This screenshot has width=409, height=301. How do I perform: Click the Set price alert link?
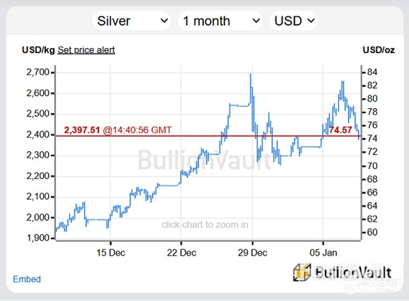tap(86, 50)
